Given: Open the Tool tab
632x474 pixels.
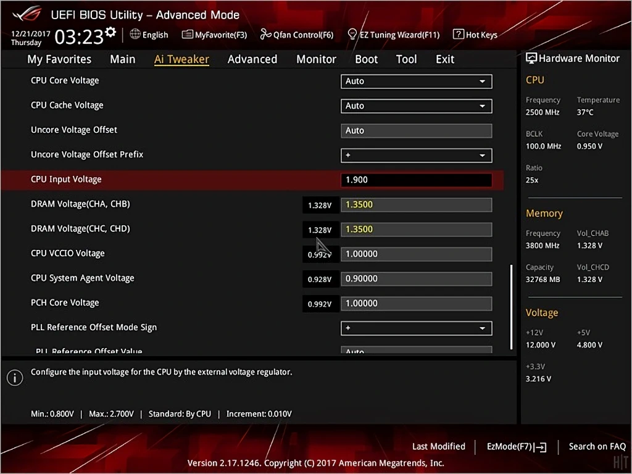Looking at the screenshot, I should [x=406, y=59].
